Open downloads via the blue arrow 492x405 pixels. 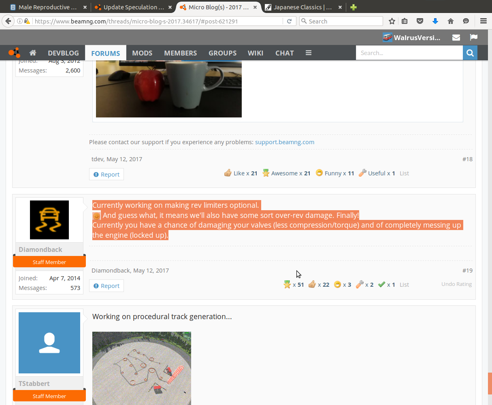click(x=435, y=21)
